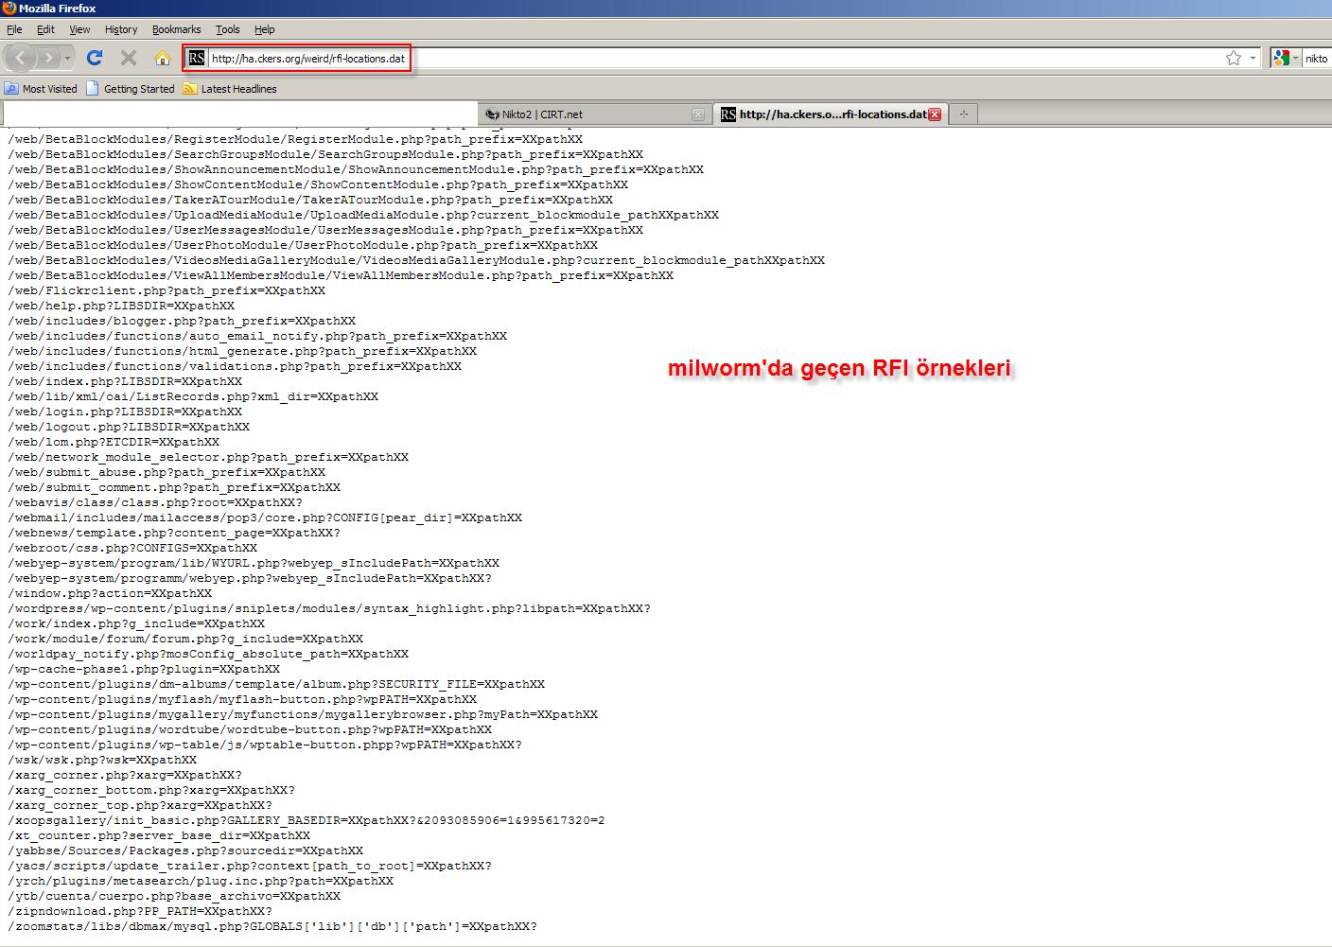Click the Getting Started bookmark
The width and height of the screenshot is (1332, 947).
click(131, 89)
